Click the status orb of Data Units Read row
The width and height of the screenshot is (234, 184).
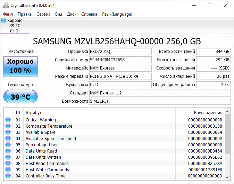tap(8, 151)
